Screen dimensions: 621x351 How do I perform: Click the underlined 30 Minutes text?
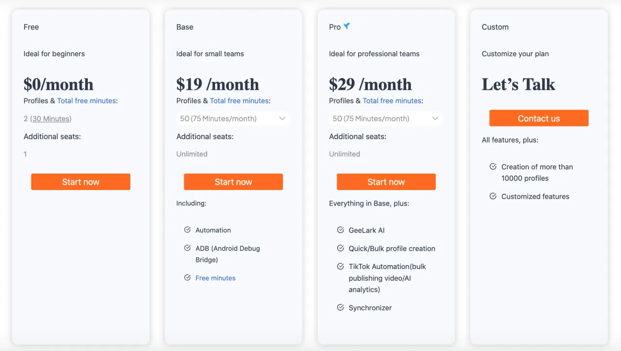tap(51, 119)
